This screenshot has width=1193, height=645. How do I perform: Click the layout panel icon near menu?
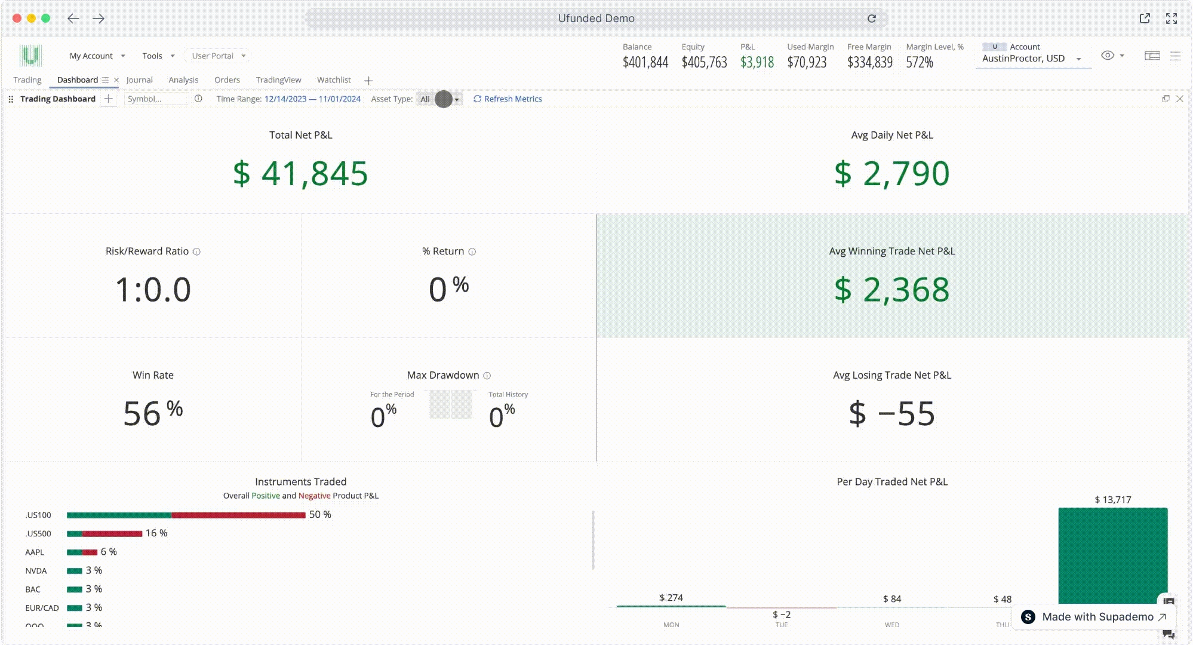click(1152, 56)
